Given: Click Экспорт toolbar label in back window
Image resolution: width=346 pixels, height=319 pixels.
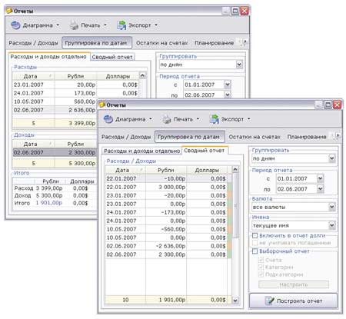Looking at the screenshot, I should point(140,25).
